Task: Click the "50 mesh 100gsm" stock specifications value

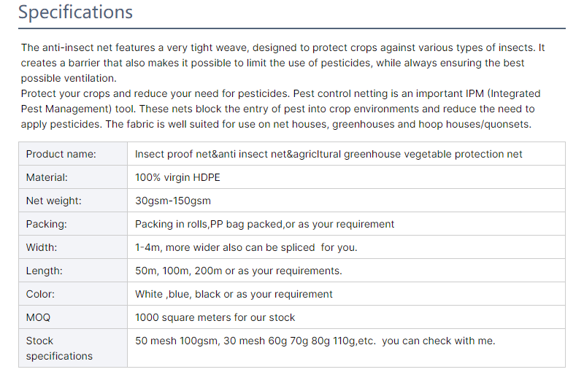Action: [315, 341]
